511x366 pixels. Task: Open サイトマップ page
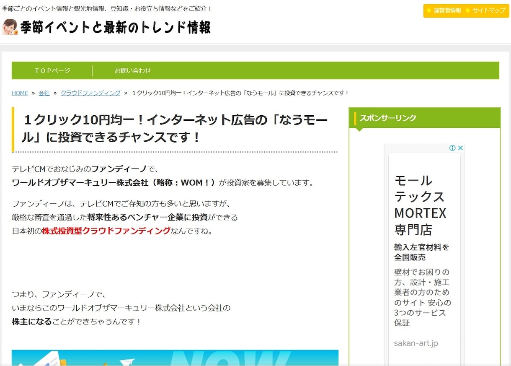point(489,10)
